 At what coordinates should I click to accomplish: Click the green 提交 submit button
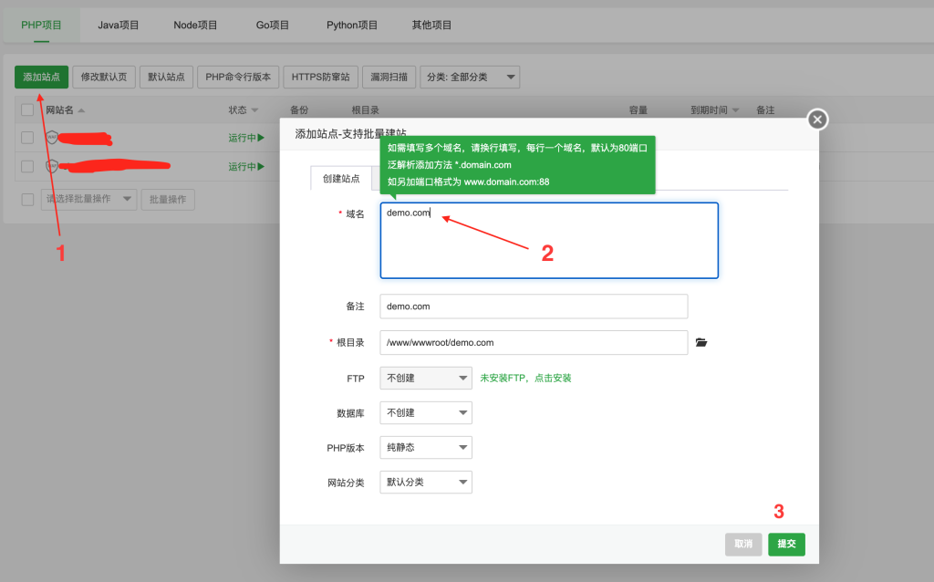[x=786, y=544]
